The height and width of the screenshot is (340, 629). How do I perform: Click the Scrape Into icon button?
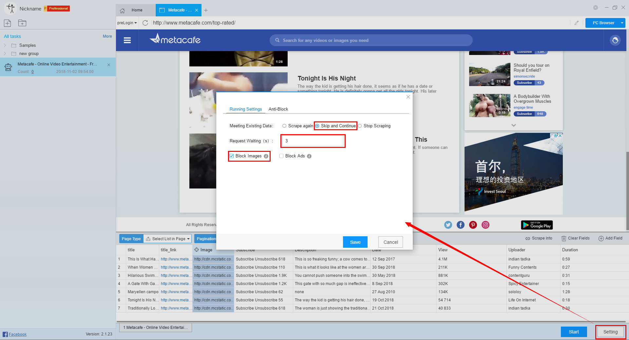[x=539, y=238]
